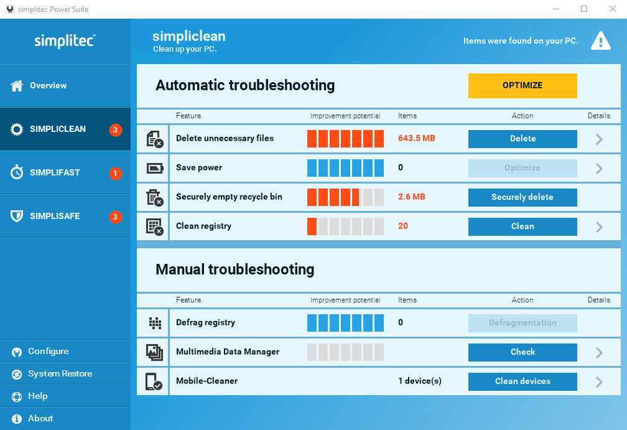Click the SIMPLISAFE shield icon
Image resolution: width=627 pixels, height=430 pixels.
pyautogui.click(x=17, y=216)
